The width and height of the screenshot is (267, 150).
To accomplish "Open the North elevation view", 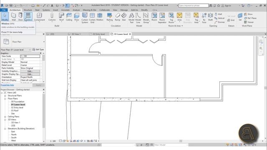I will click(14, 135).
